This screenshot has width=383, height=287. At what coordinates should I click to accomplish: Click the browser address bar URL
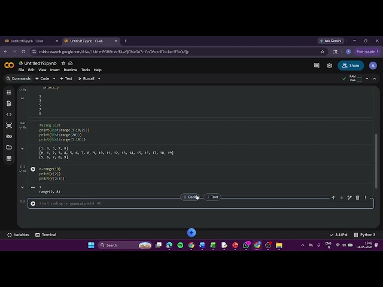point(114,52)
